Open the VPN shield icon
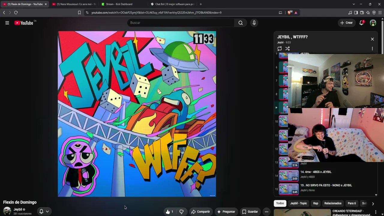 (x=374, y=13)
